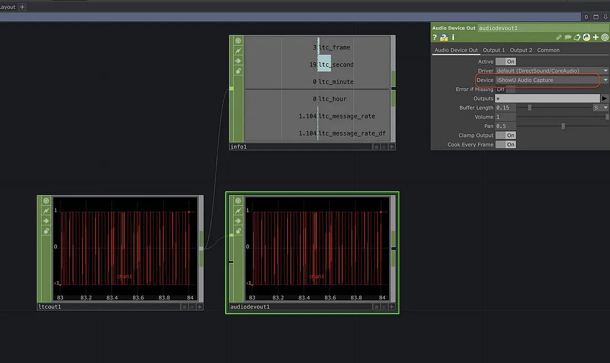Turn off Cook Every Frame
Viewport: 610px width, 363px height.
pos(505,145)
